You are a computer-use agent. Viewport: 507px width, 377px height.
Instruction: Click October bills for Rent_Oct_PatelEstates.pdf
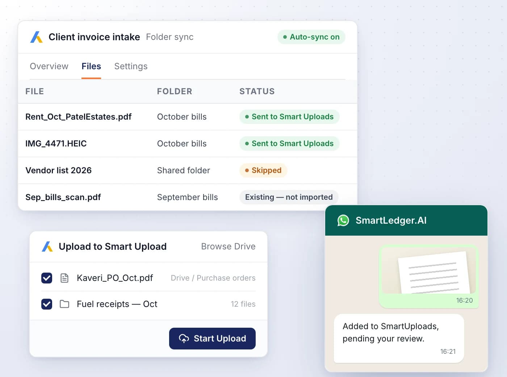click(182, 117)
